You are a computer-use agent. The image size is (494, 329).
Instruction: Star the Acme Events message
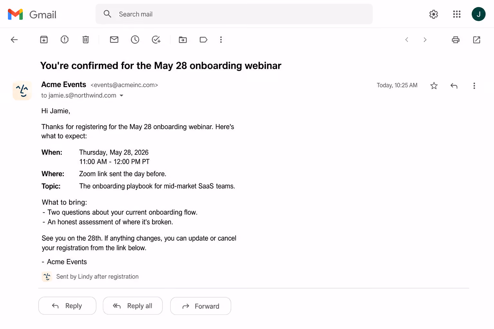[x=434, y=85]
